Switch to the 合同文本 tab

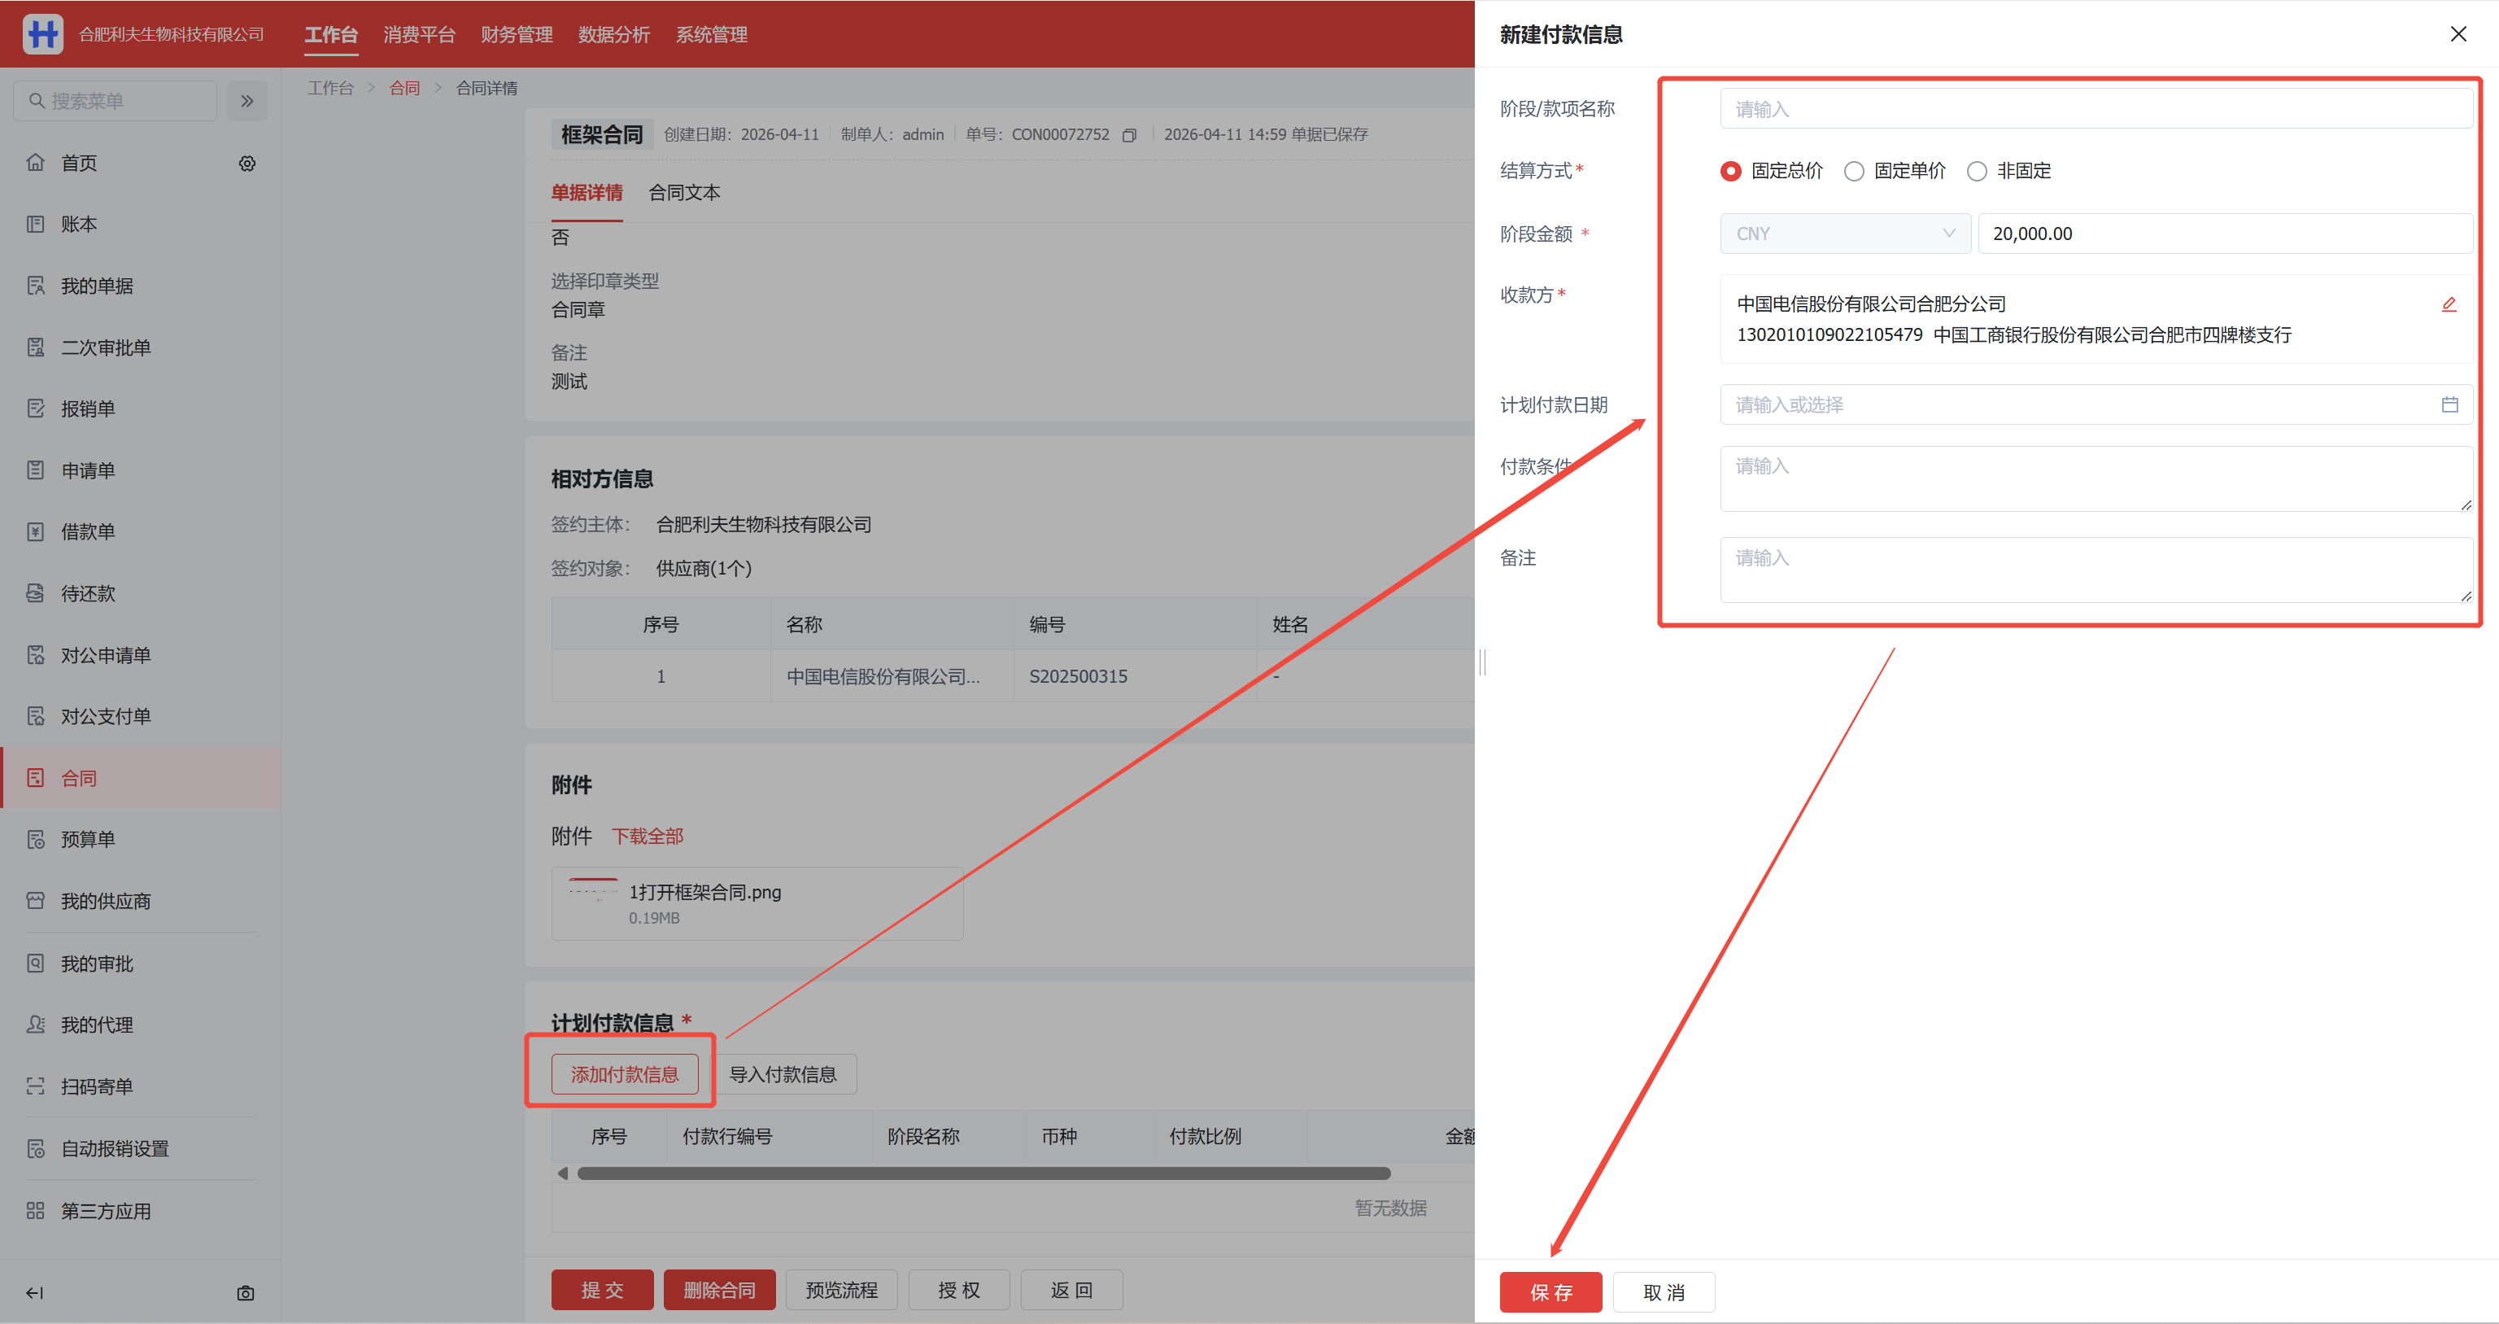[684, 192]
